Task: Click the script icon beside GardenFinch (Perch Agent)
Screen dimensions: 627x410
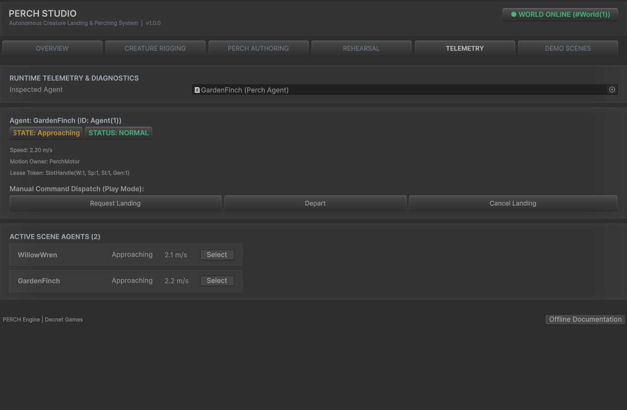Action: tap(197, 90)
